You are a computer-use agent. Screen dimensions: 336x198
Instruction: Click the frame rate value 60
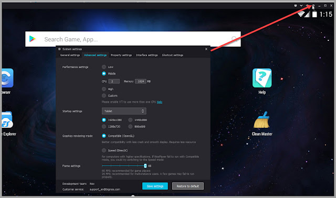(x=150, y=166)
